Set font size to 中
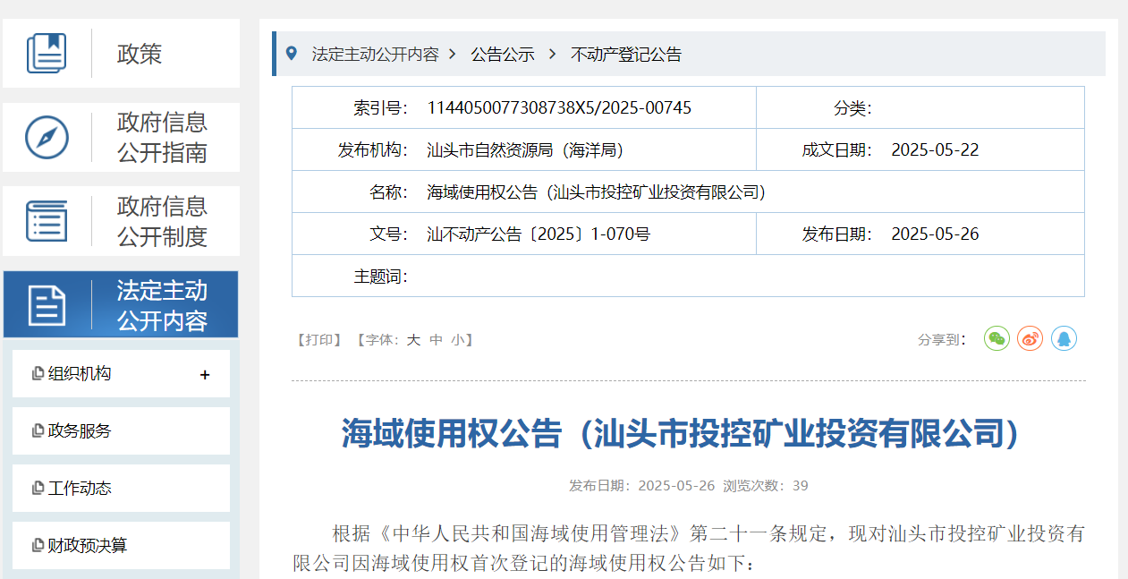 [436, 340]
